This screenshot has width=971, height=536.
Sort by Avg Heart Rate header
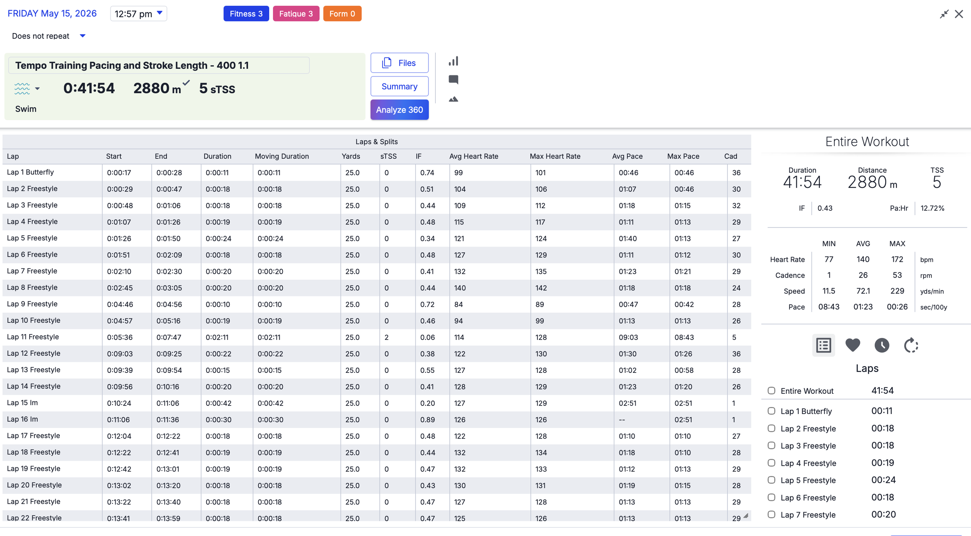coord(473,156)
